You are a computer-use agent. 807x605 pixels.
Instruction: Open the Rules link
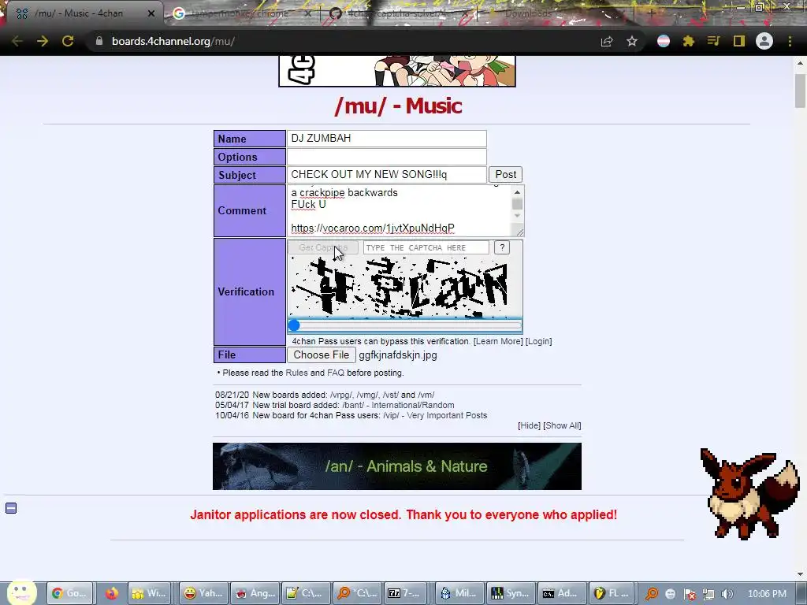(x=296, y=373)
